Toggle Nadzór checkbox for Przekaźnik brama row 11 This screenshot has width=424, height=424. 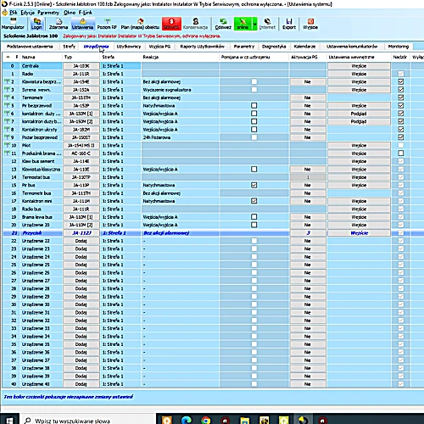coord(401,153)
